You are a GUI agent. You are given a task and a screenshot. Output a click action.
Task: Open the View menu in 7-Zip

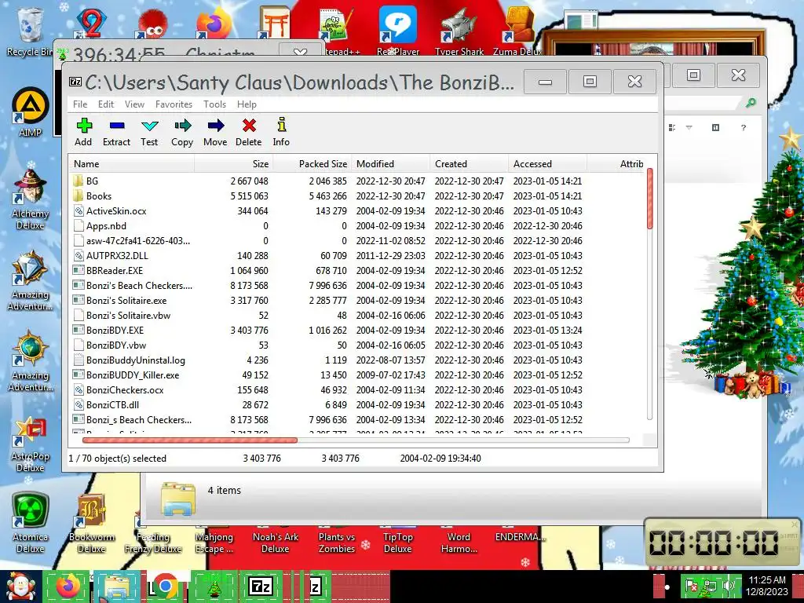coord(134,104)
